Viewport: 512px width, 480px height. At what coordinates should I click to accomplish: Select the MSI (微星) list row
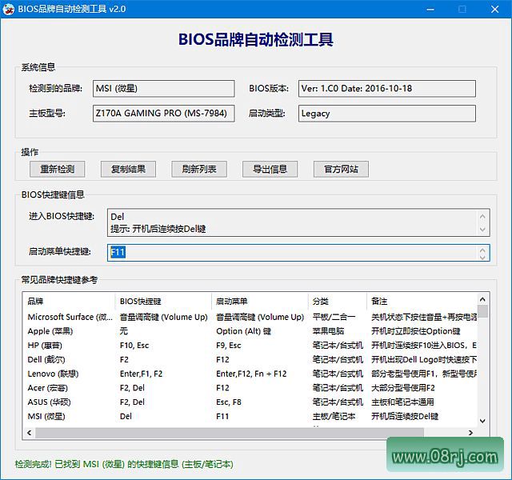pyautogui.click(x=250, y=416)
